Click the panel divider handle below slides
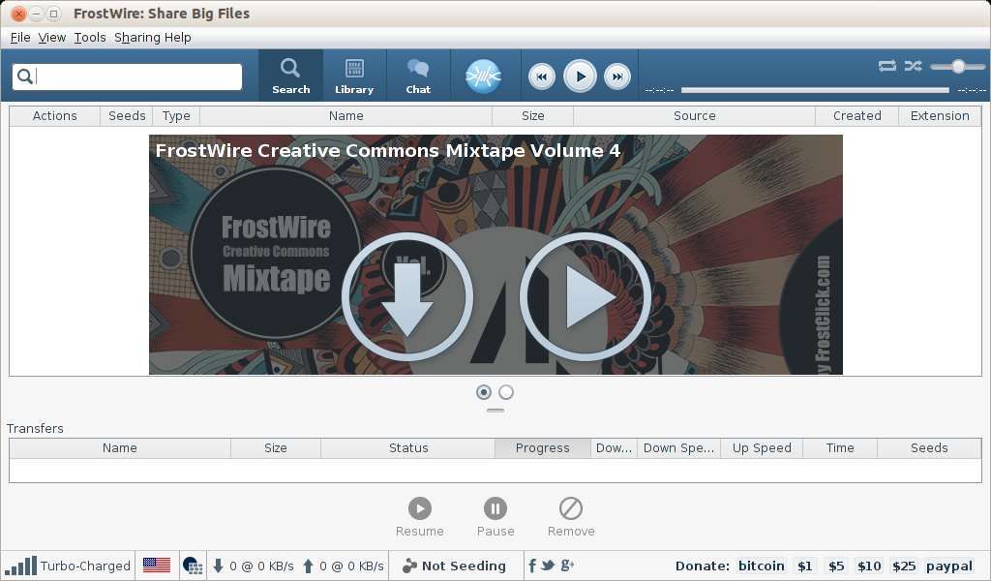This screenshot has height=581, width=991. pyautogui.click(x=495, y=411)
